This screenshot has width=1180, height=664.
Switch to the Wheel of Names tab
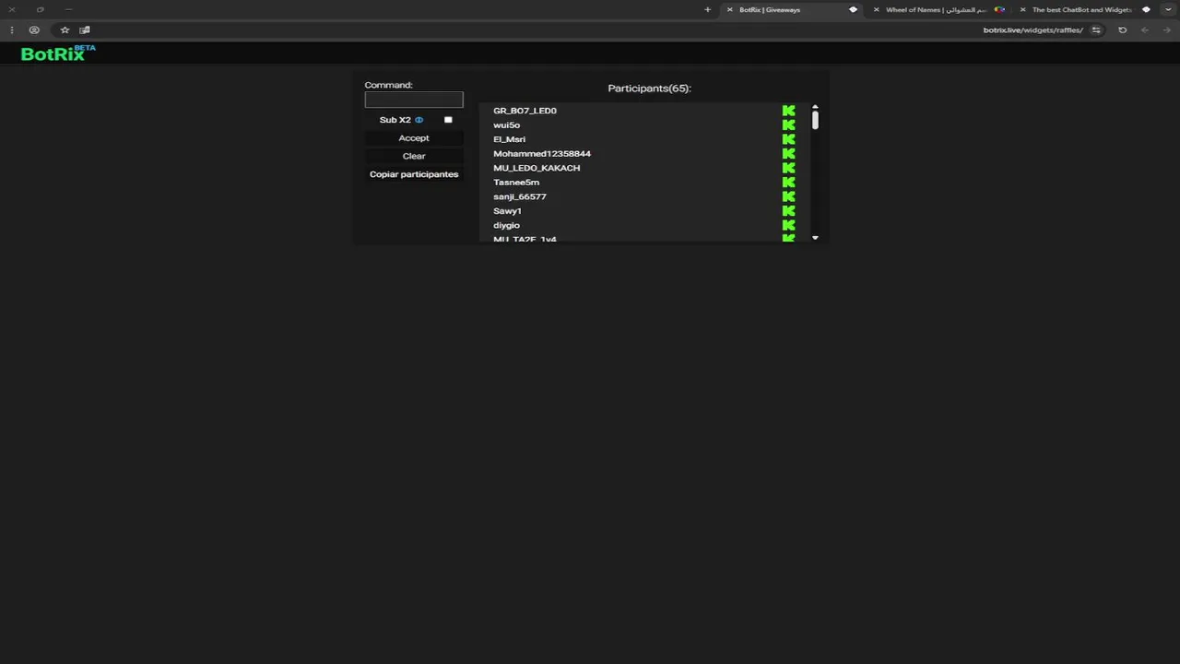tap(936, 10)
